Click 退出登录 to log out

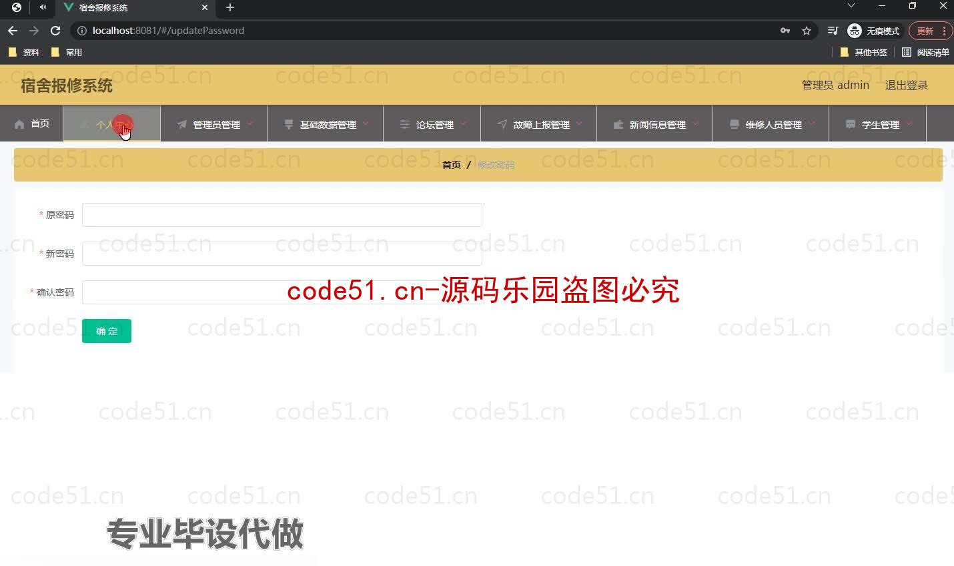point(907,85)
